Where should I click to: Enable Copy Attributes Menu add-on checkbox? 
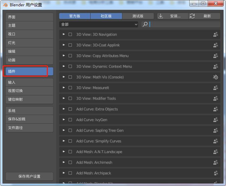point(70,56)
